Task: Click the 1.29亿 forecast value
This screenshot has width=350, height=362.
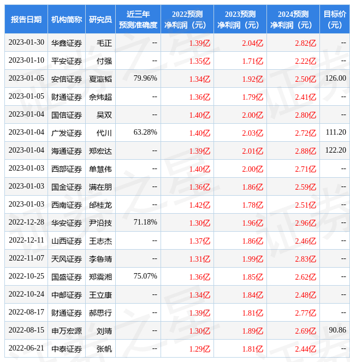Action: click(200, 349)
